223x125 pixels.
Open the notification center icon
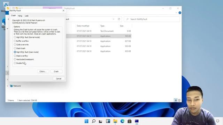(x=217, y=121)
